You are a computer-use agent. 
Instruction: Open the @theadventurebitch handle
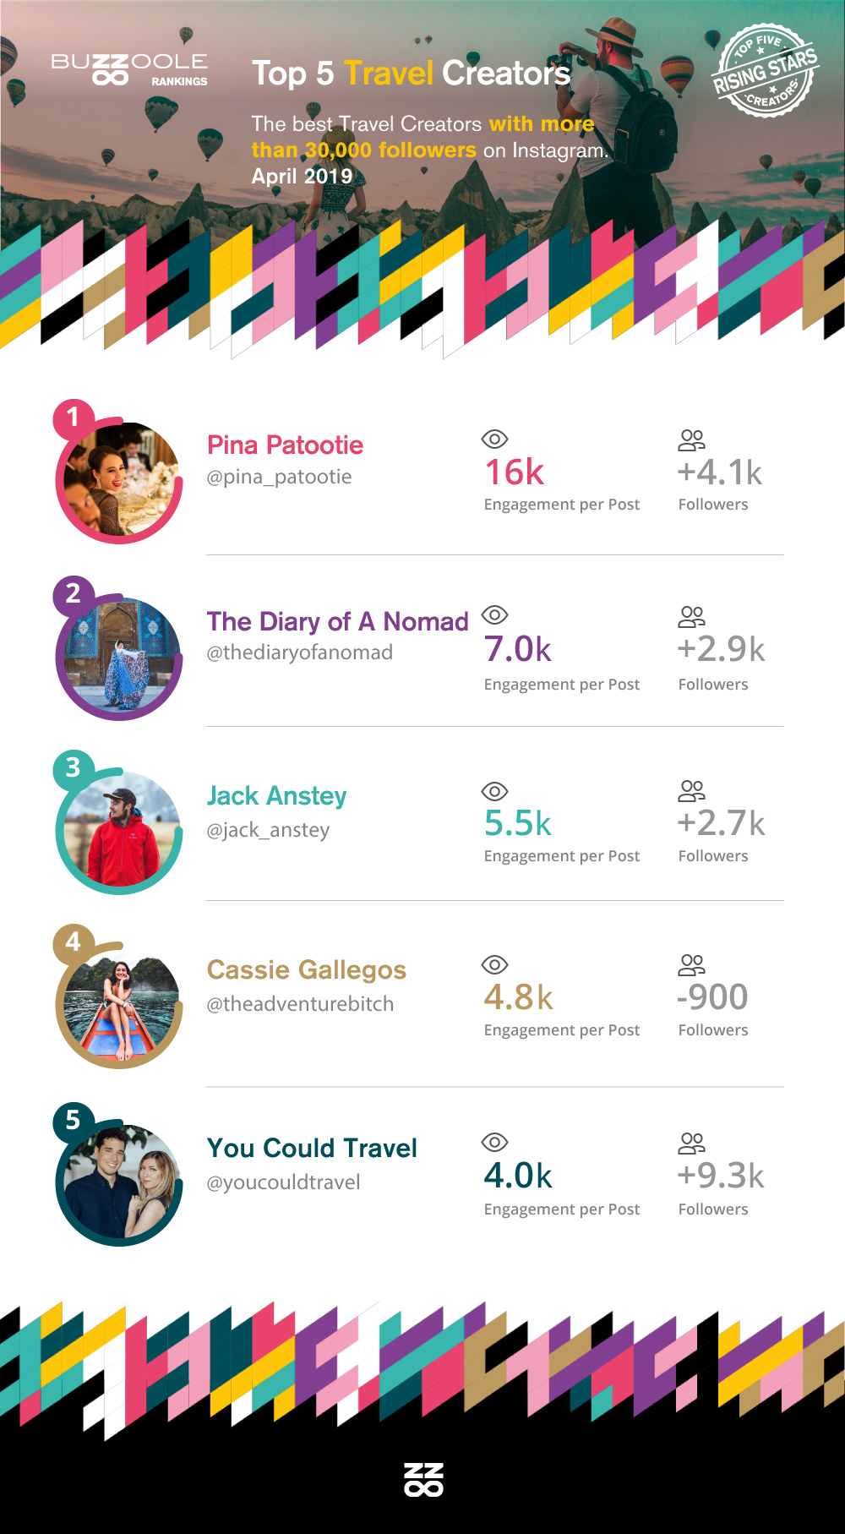[x=300, y=1004]
